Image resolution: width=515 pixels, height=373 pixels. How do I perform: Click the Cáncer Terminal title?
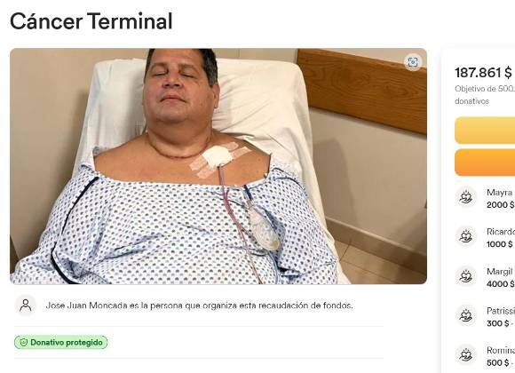(x=91, y=21)
